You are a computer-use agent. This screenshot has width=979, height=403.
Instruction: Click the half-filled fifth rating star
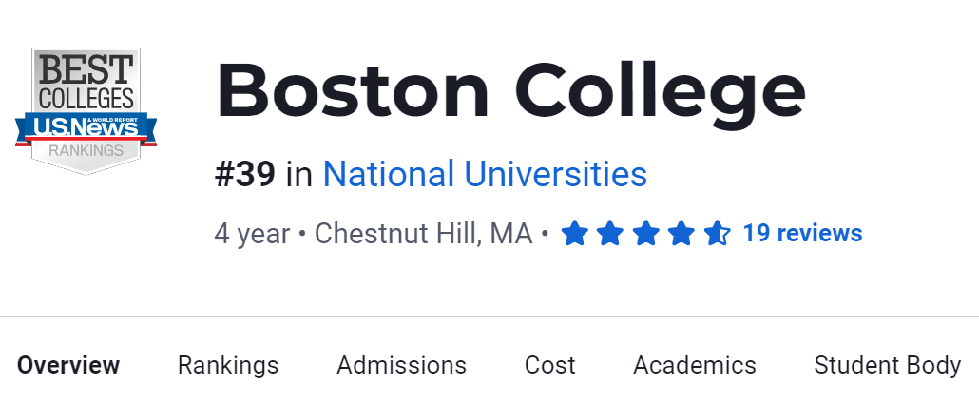[716, 233]
